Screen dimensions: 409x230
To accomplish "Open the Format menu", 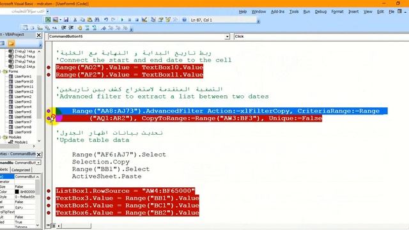I will 337,11.
